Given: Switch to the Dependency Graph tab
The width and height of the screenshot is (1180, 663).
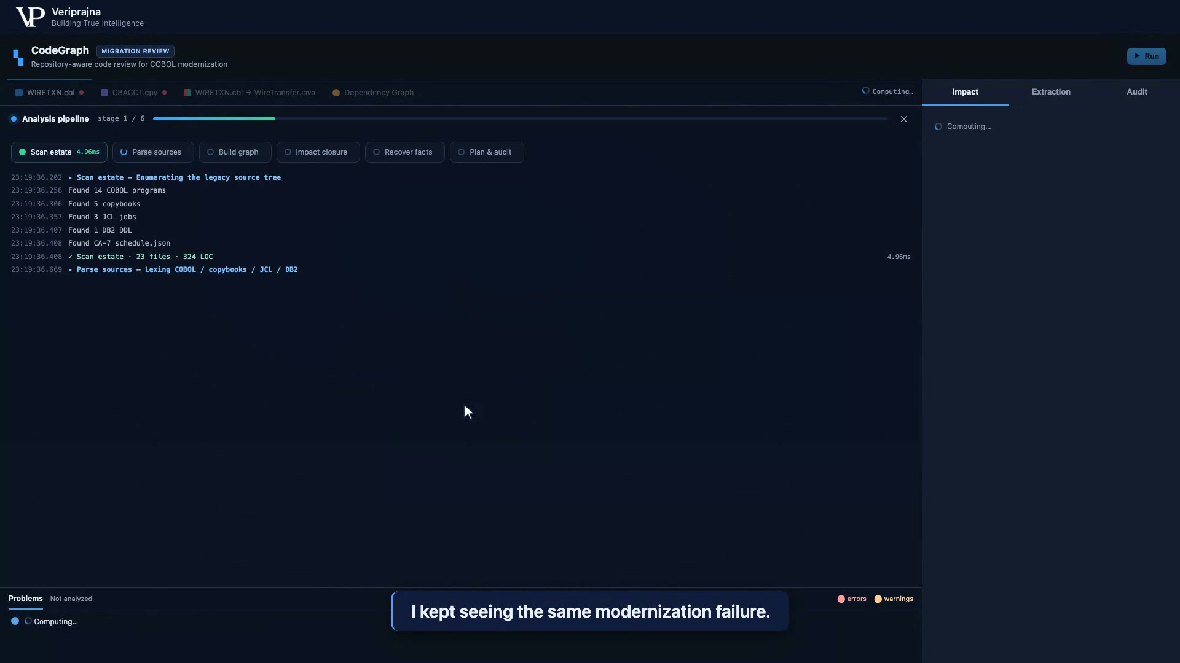Looking at the screenshot, I should 373,93.
